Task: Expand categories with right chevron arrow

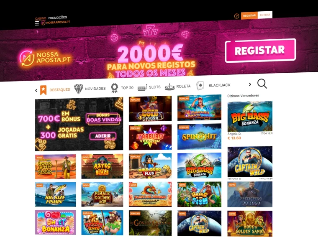Action: pos(250,84)
